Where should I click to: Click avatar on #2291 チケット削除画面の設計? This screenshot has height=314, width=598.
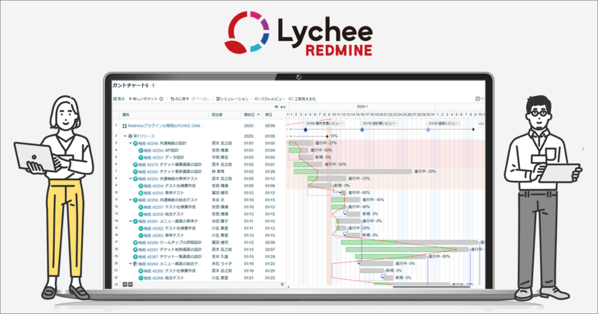click(x=135, y=250)
